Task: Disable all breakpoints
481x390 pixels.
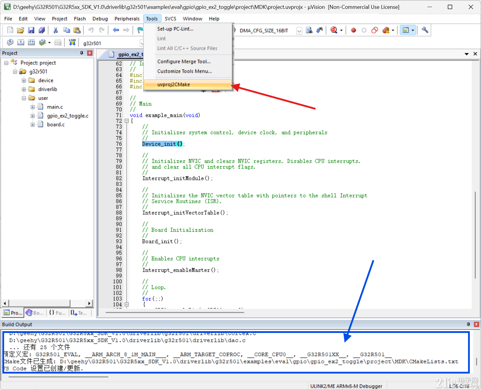Action: [374, 30]
